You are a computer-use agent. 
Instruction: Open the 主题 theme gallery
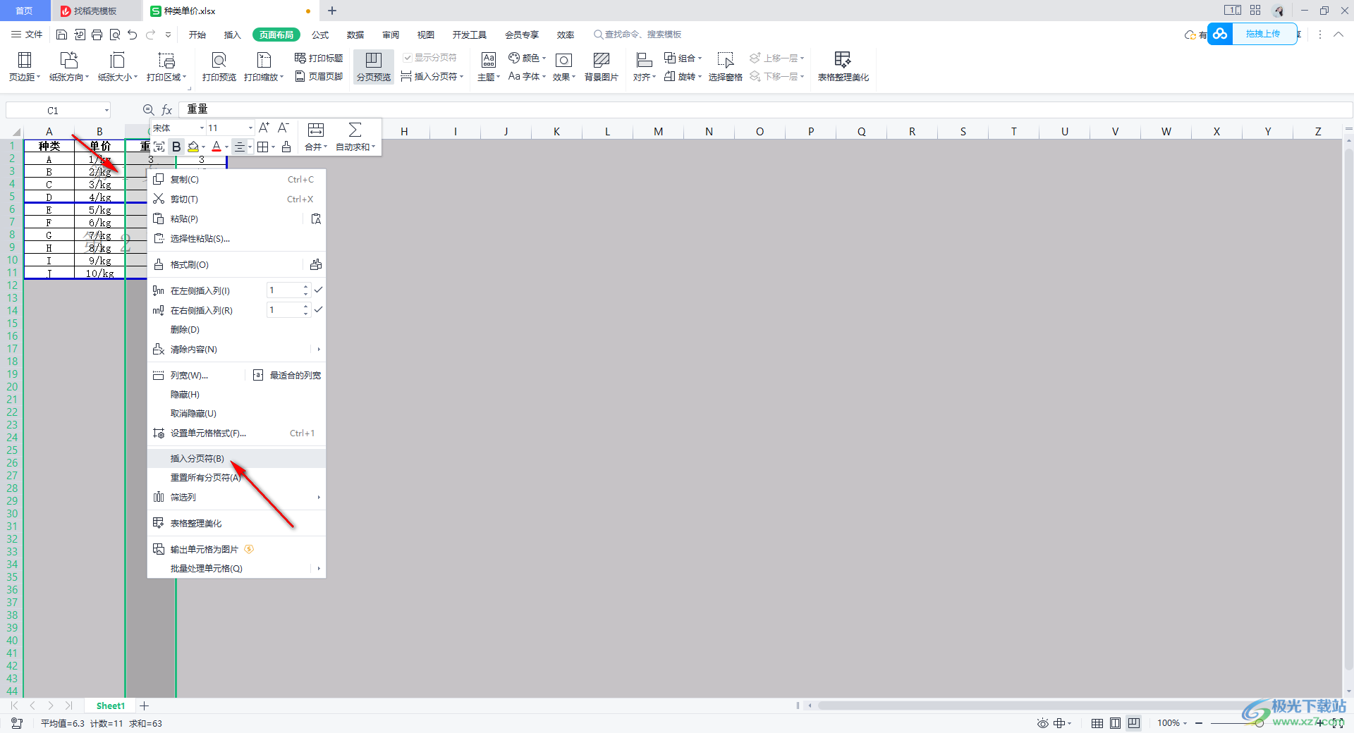pos(488,67)
